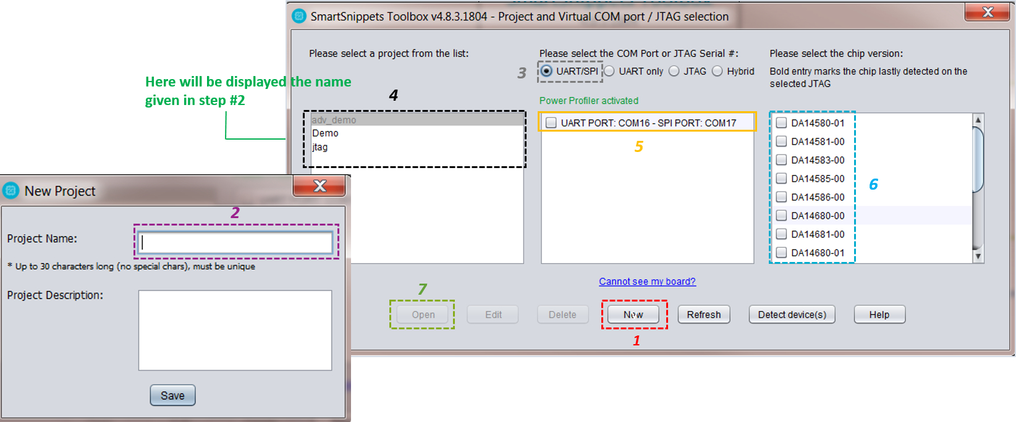
Task: Open the 'Cannot see my board?' link
Action: (647, 282)
